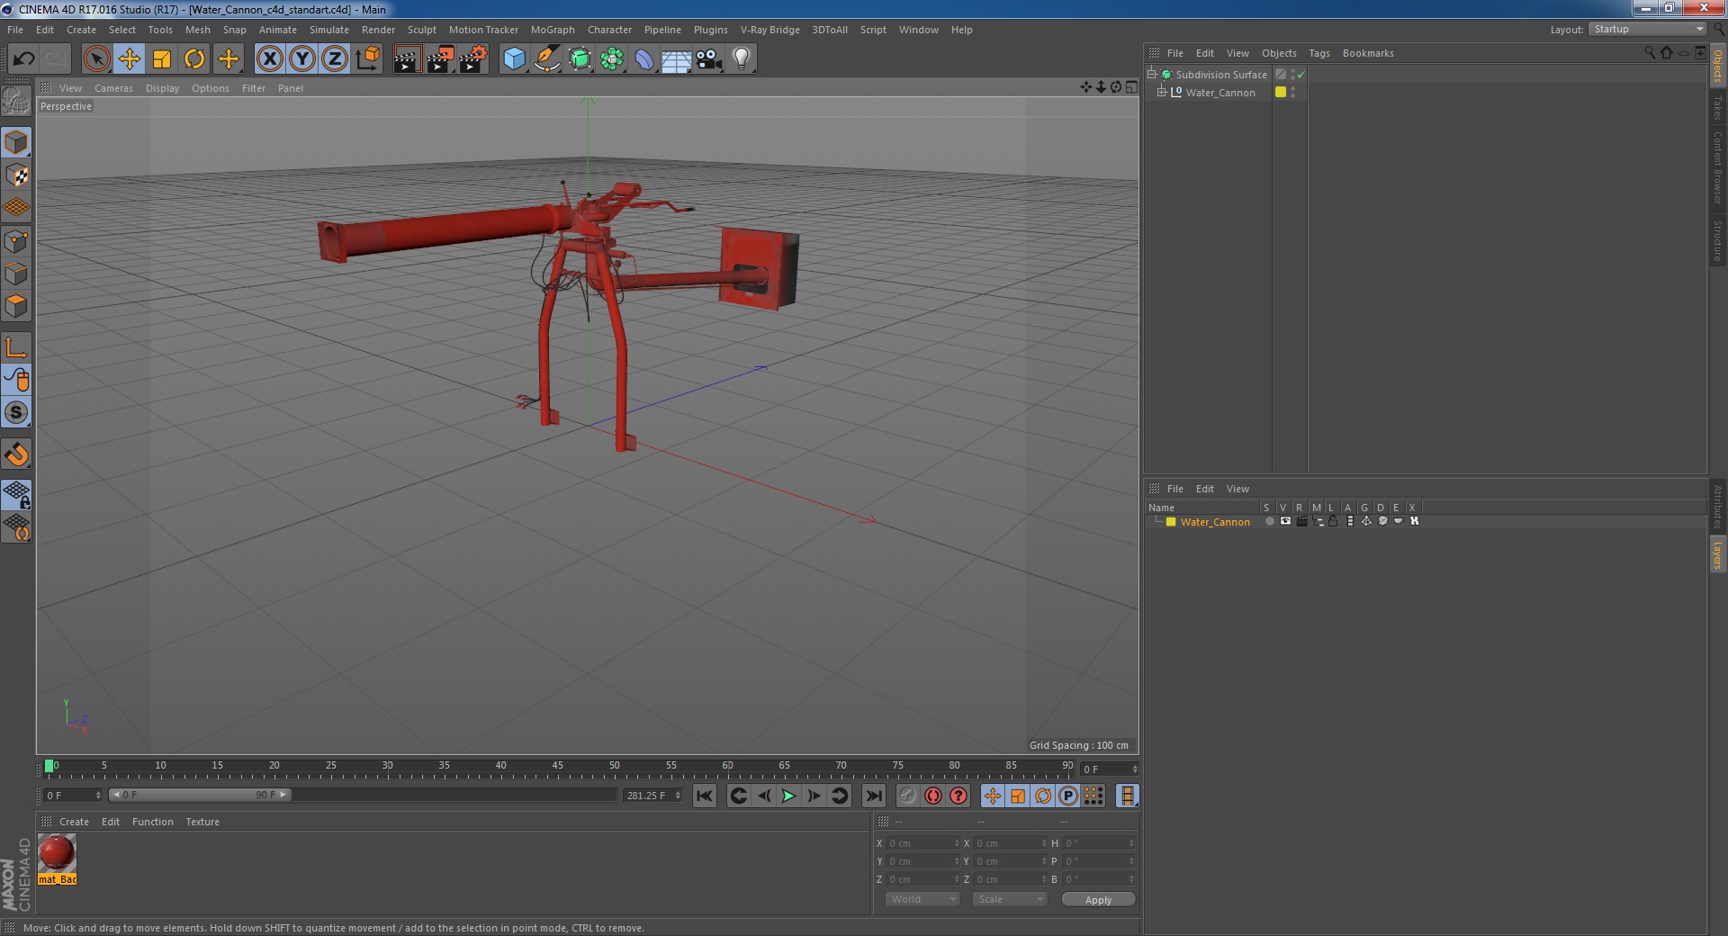Activate the Scale tool

[x=162, y=59]
